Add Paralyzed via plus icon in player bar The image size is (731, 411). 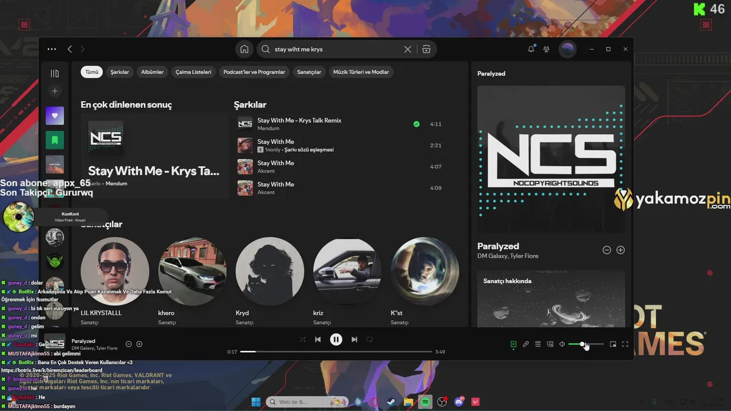[139, 344]
